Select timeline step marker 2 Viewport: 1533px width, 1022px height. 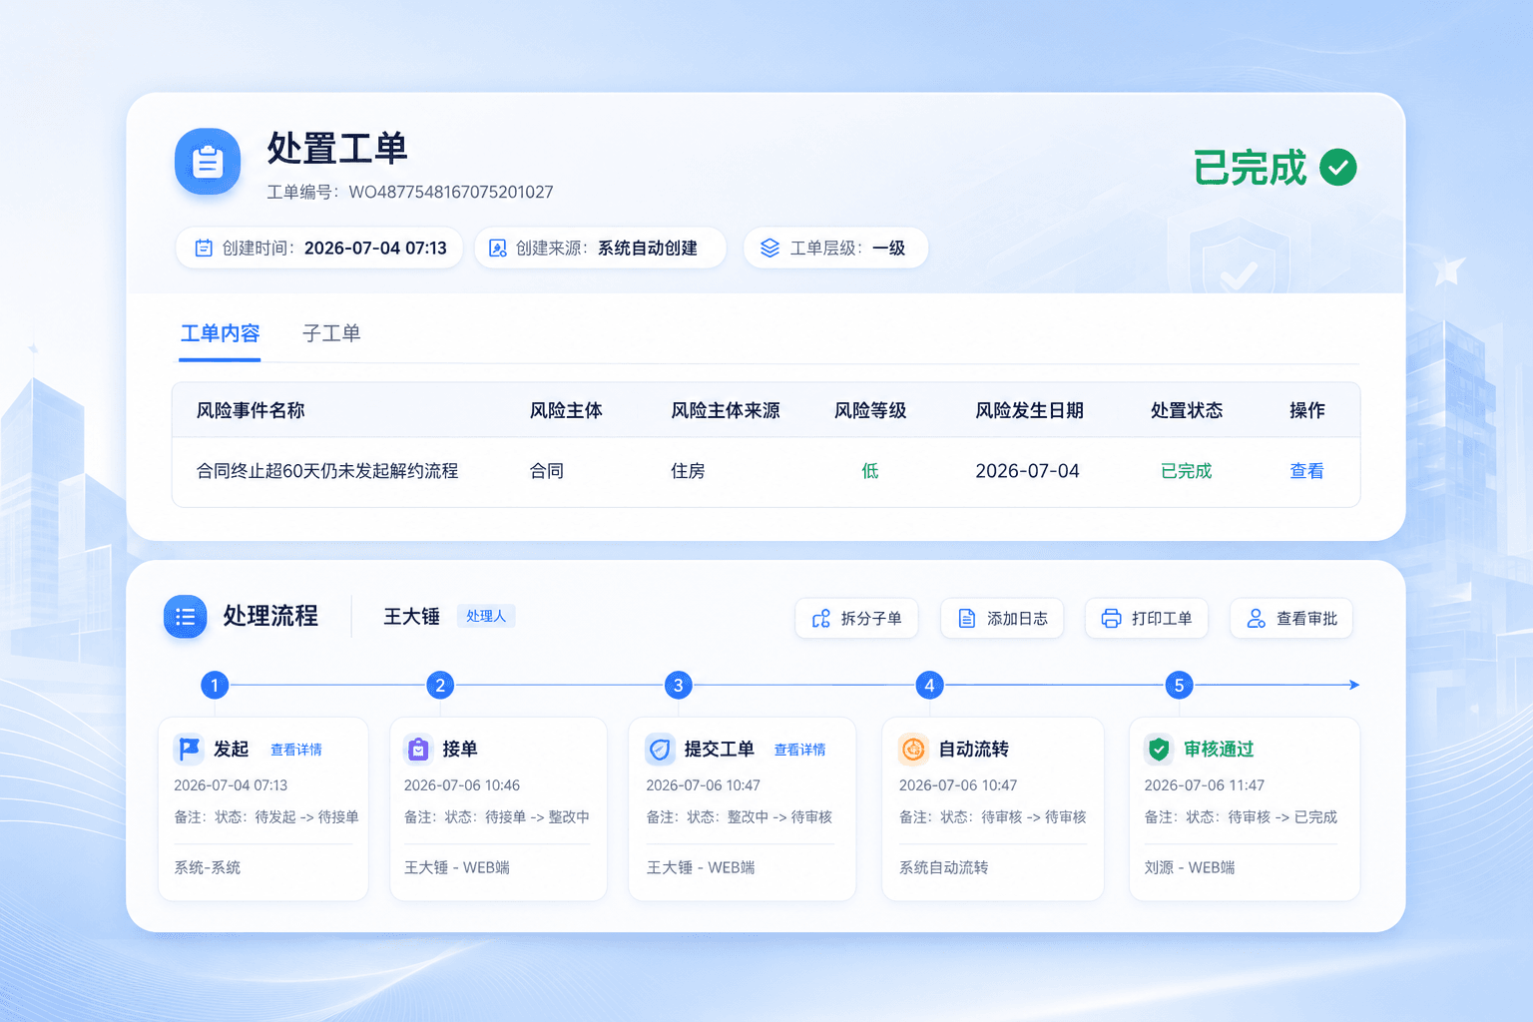pyautogui.click(x=440, y=685)
